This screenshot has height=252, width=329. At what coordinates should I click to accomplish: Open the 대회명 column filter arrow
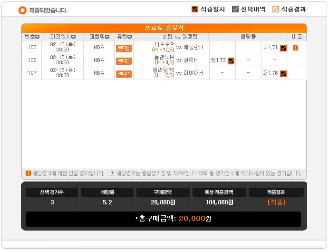[107, 37]
